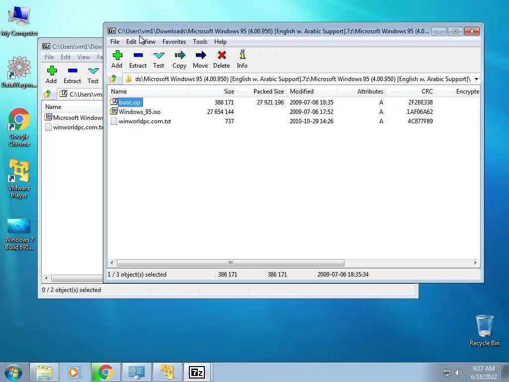
Task: Select winworldpc.com.txt file icon in front window
Action: tap(114, 121)
